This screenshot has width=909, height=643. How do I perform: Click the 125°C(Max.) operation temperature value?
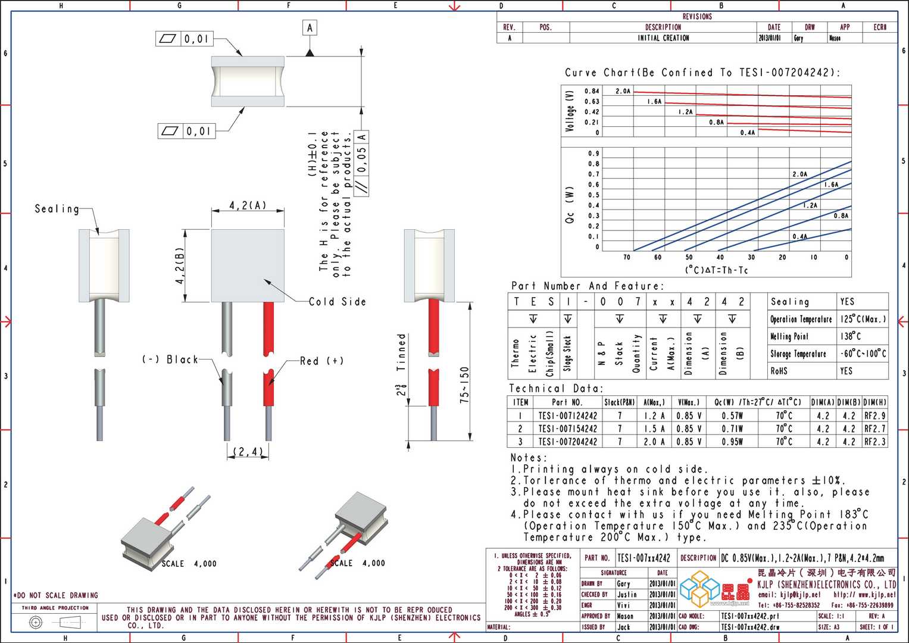click(863, 319)
